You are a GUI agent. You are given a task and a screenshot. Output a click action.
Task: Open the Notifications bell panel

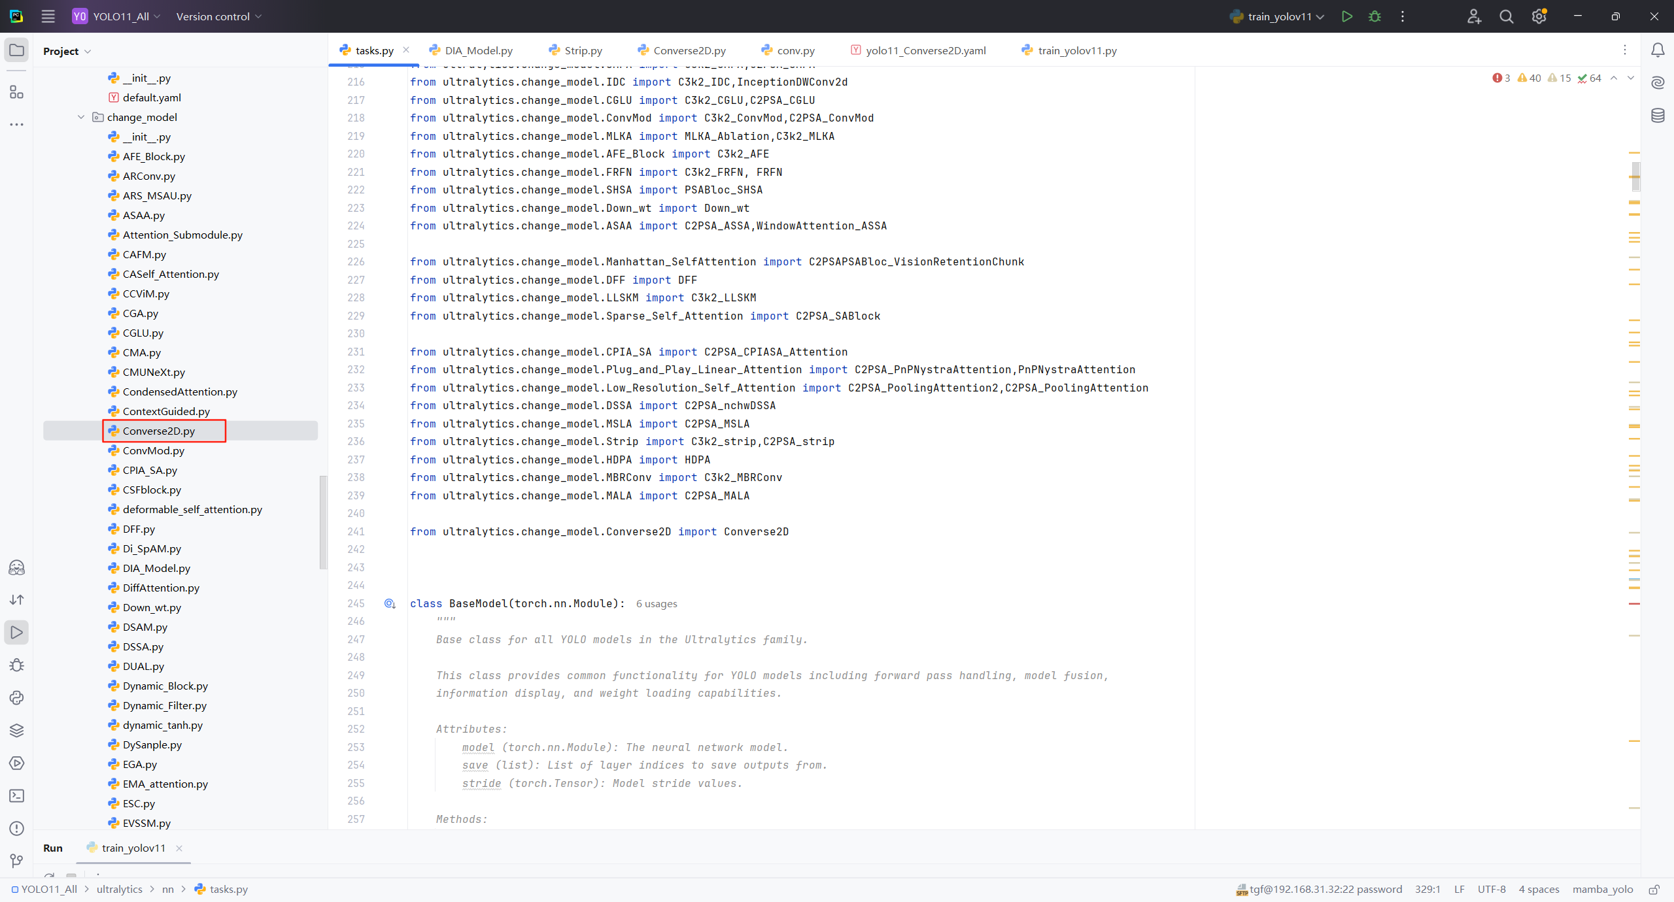coord(1658,50)
